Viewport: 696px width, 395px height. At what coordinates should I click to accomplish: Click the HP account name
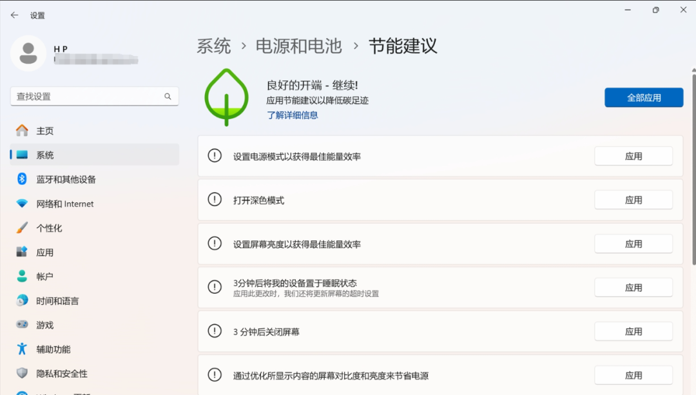click(61, 49)
